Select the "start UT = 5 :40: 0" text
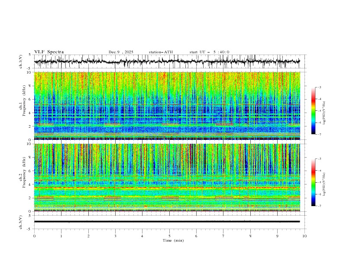 [x=209, y=52]
